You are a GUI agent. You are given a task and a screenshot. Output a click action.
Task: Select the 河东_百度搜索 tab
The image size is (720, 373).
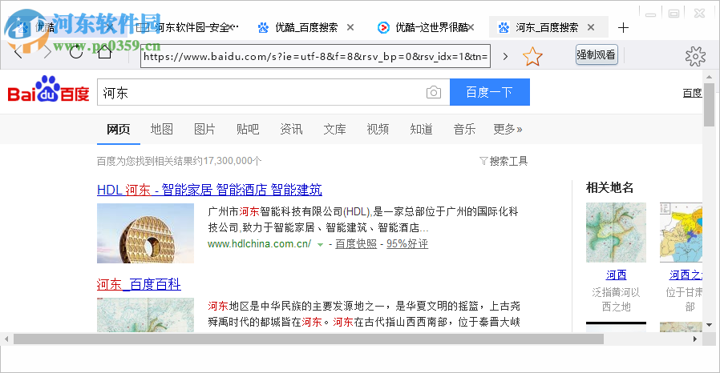[x=547, y=27]
